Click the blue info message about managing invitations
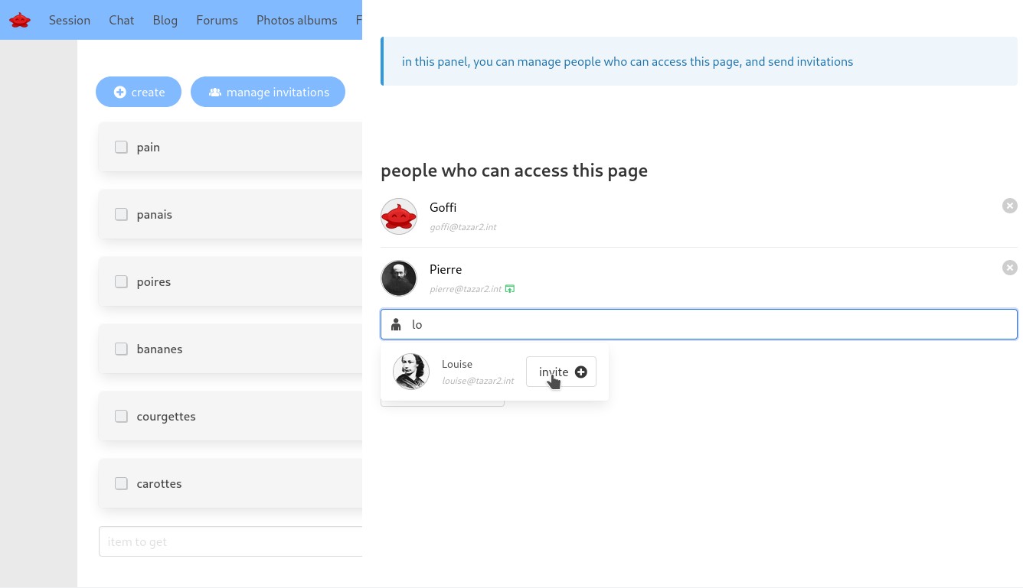The height and width of the screenshot is (588, 1023). point(699,61)
